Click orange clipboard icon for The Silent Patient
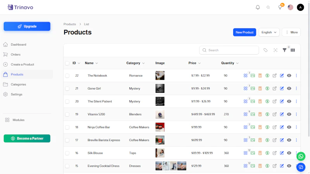Image resolution: width=310 pixels, height=174 pixels. click(x=260, y=101)
